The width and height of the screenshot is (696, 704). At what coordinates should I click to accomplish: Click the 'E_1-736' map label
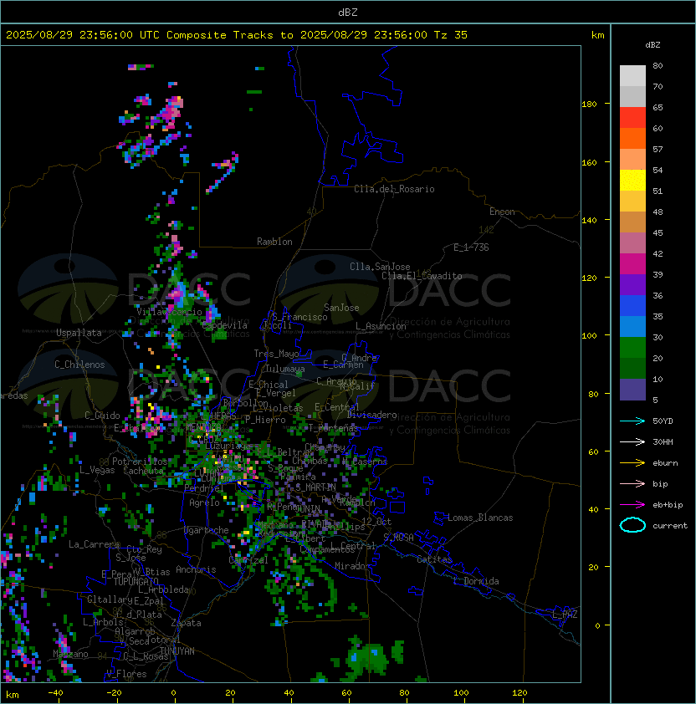[471, 247]
